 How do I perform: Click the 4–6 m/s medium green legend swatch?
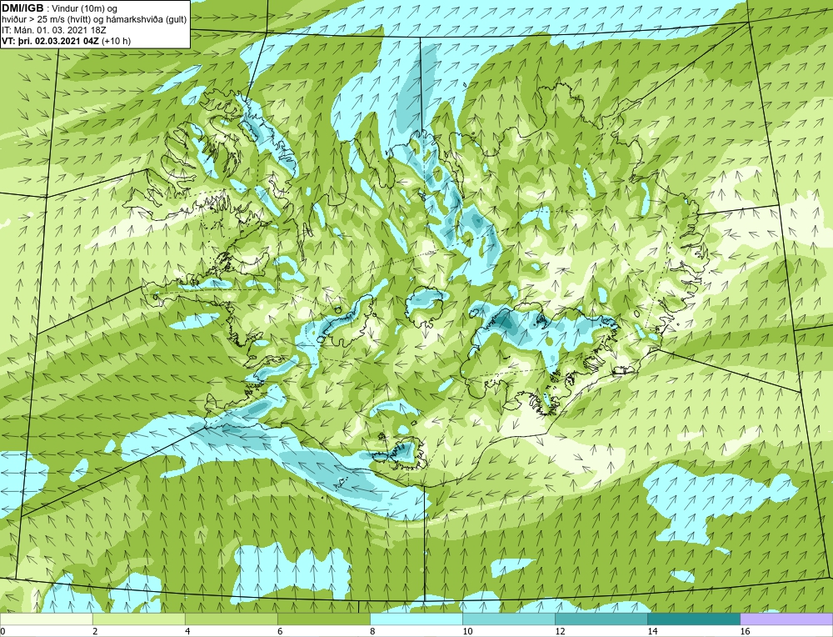click(x=231, y=619)
